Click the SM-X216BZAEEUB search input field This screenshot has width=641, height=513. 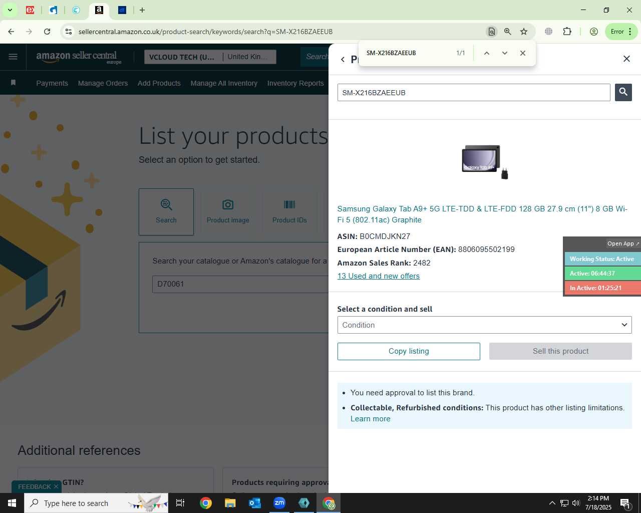click(474, 93)
